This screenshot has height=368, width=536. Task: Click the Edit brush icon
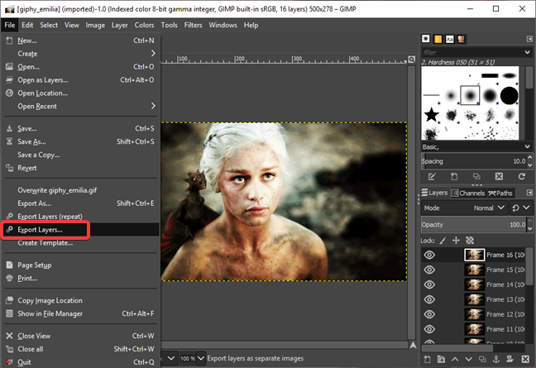432,176
